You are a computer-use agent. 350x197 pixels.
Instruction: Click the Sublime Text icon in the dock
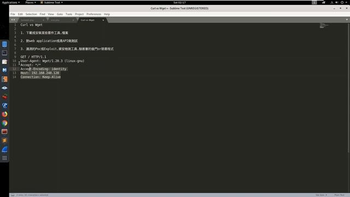click(4, 141)
